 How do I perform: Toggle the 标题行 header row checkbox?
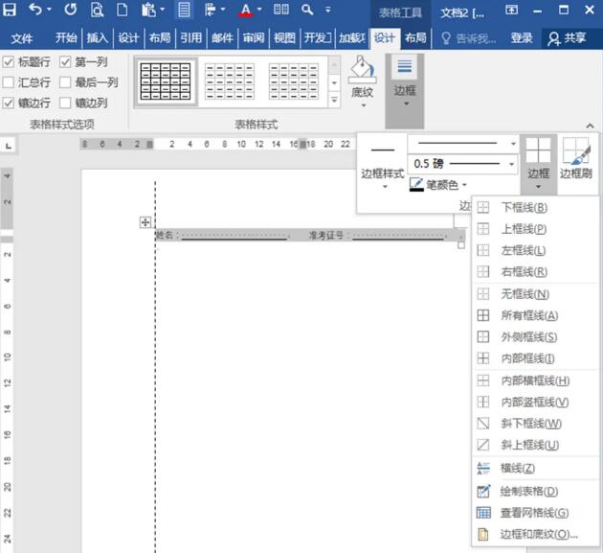(x=8, y=61)
